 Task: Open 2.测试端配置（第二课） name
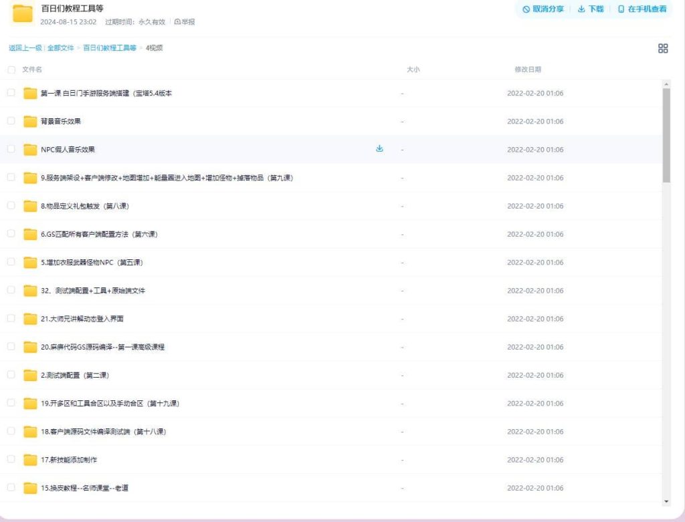pos(75,376)
